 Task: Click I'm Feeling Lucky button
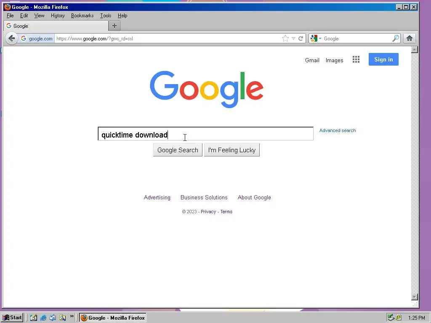[232, 150]
